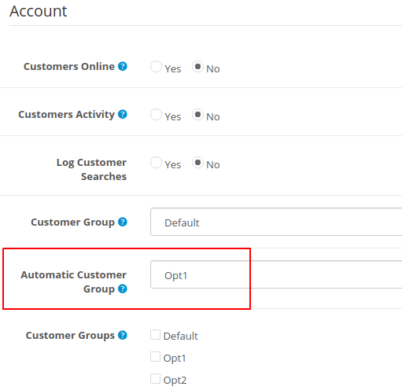402x390 pixels.
Task: Select No for Customers Online
Action: click(x=197, y=67)
